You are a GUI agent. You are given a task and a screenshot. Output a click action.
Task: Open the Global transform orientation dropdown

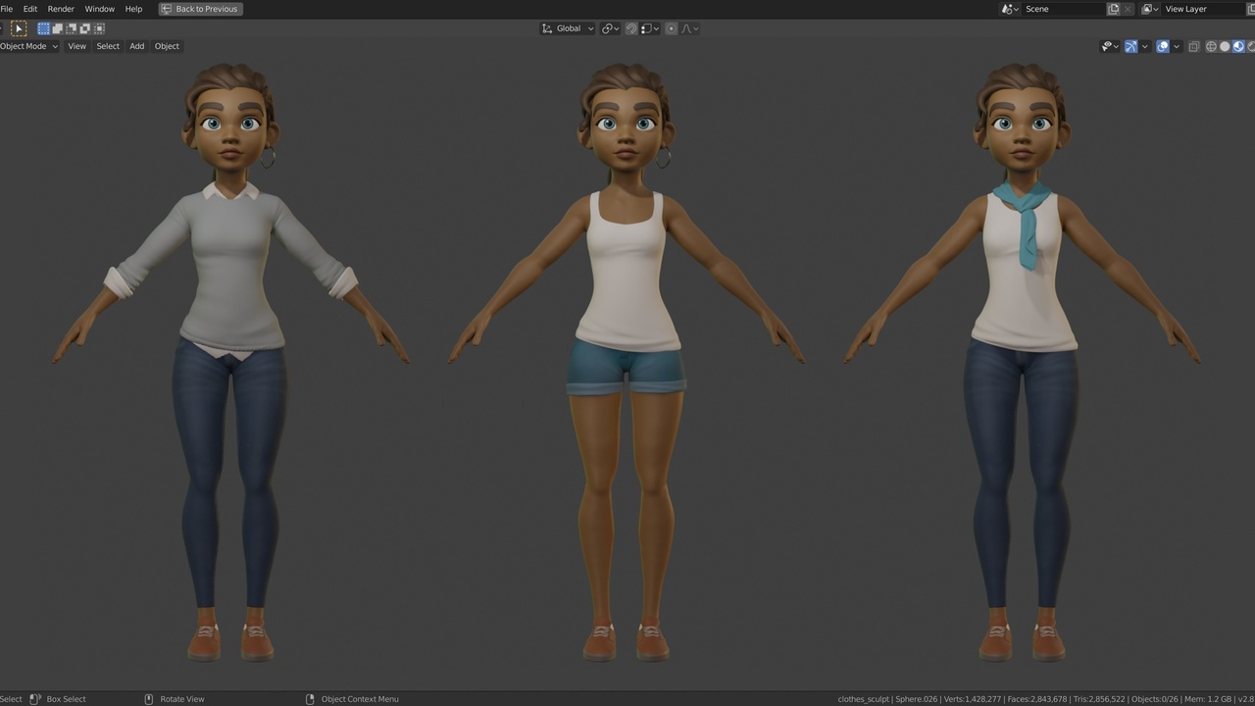[x=569, y=28]
